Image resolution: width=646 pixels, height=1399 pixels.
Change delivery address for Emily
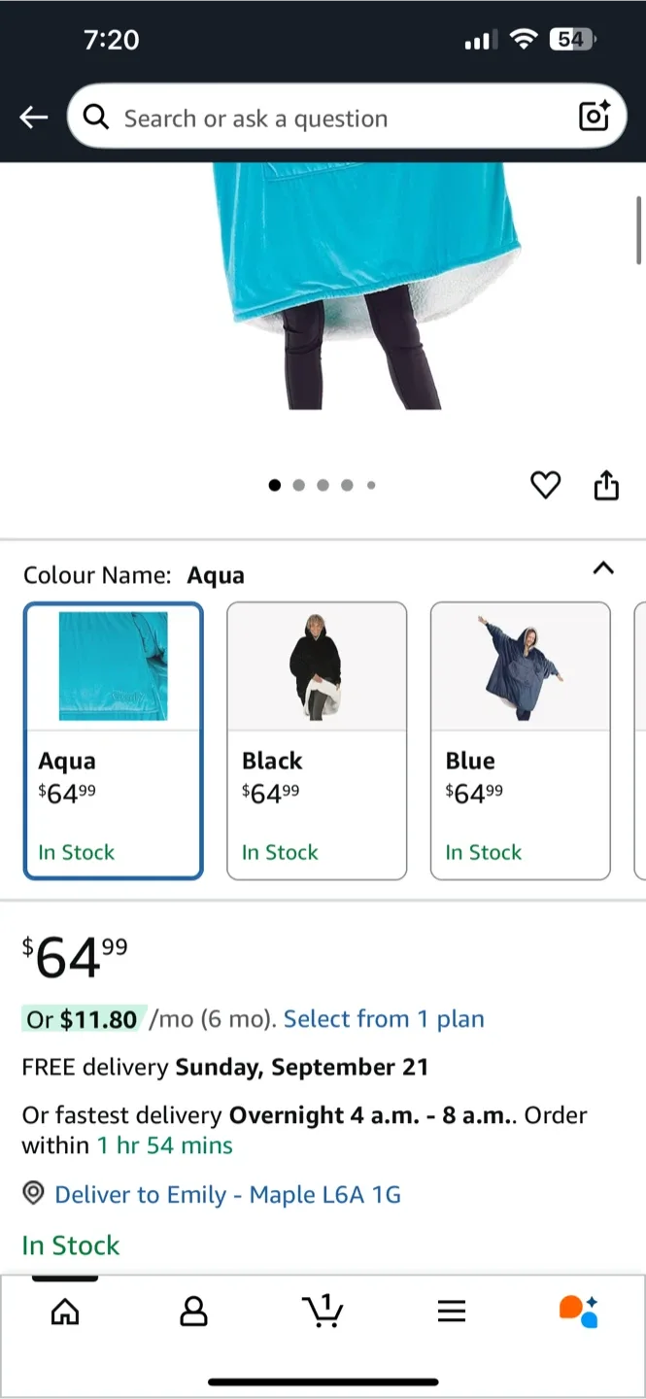(227, 1194)
